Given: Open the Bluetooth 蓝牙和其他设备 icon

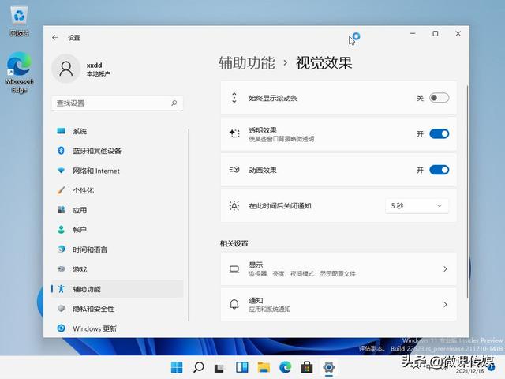Looking at the screenshot, I should coord(62,151).
